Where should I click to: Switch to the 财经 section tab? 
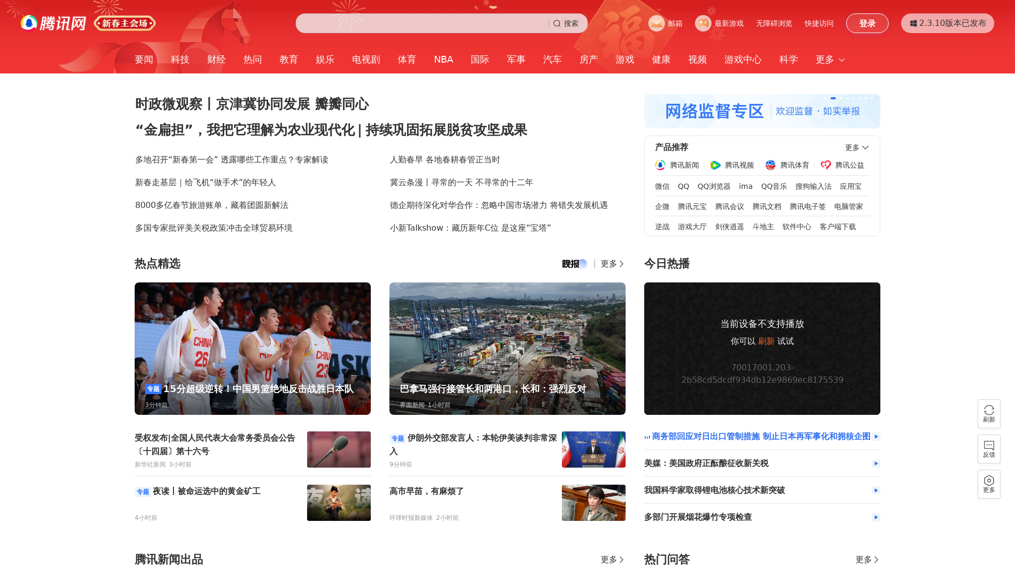216,59
